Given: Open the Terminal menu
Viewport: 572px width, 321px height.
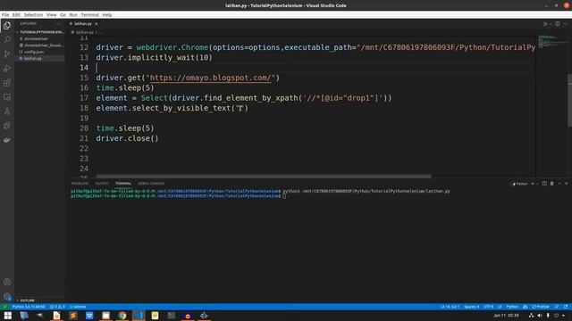Looking at the screenshot, I should point(89,15).
